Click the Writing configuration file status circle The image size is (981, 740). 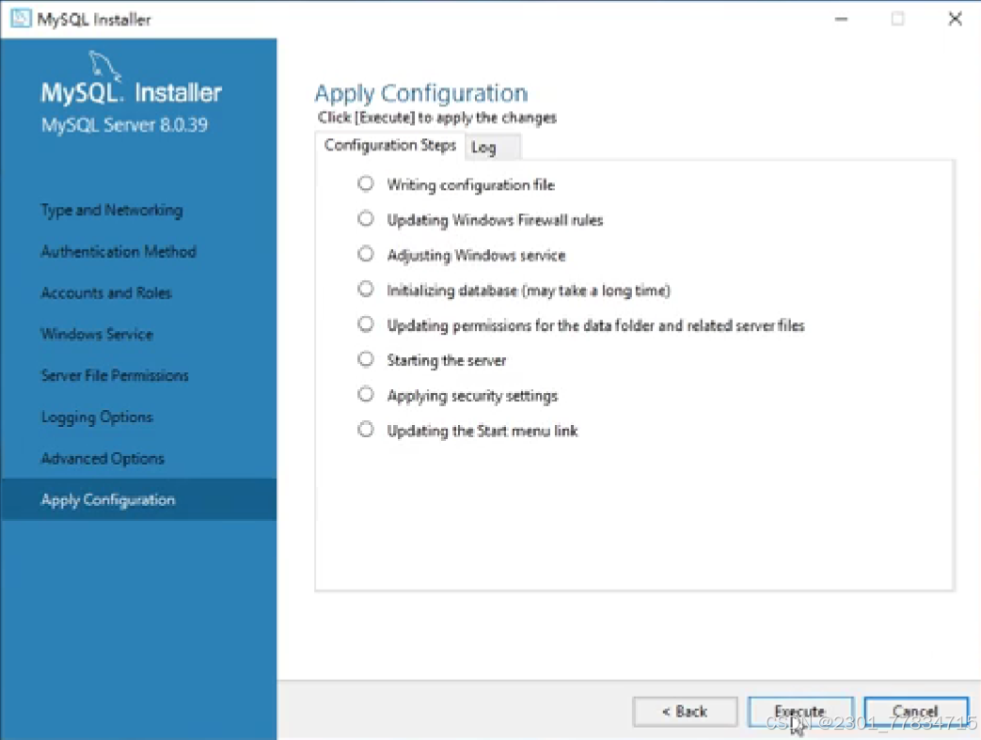coord(365,183)
